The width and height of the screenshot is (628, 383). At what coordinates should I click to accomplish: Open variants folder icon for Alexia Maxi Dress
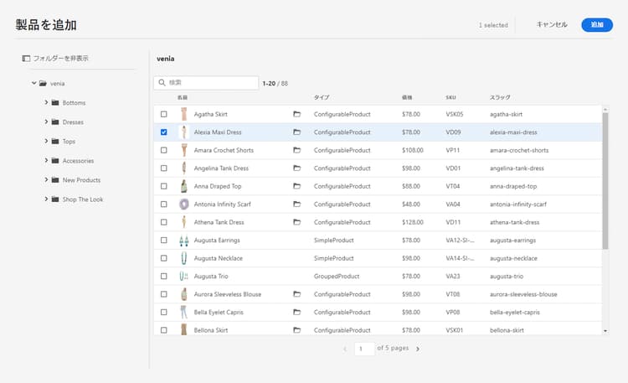pos(296,132)
